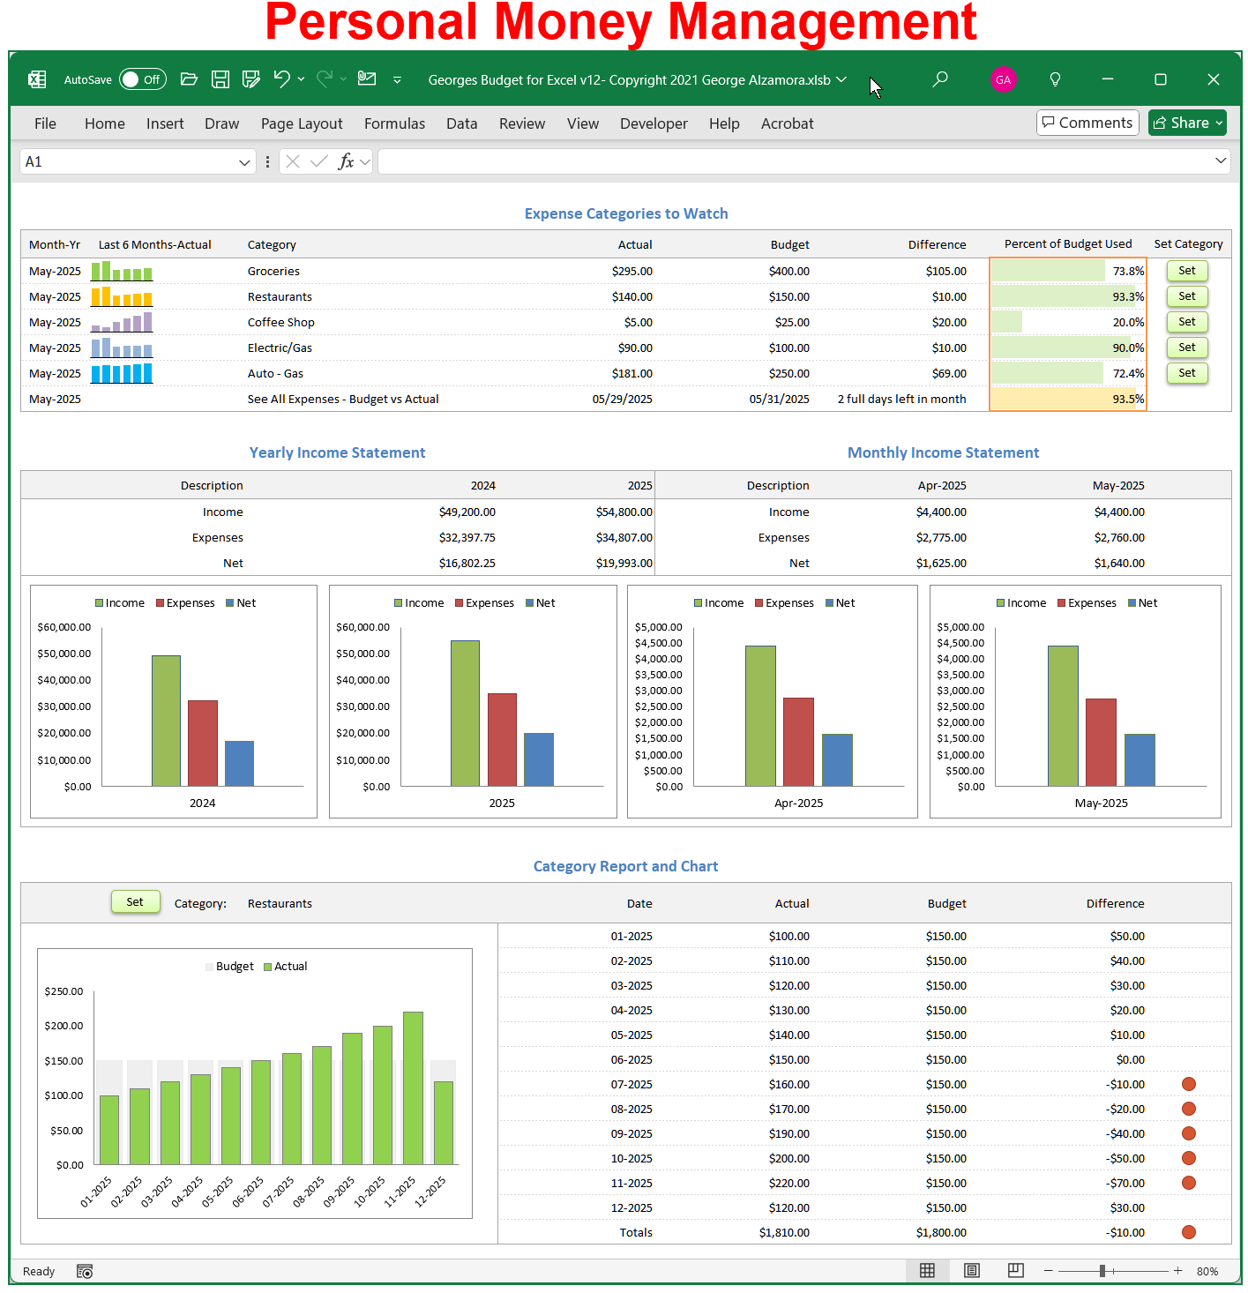This screenshot has height=1293, width=1248.
Task: Click the Undo arrow icon
Action: click(281, 79)
